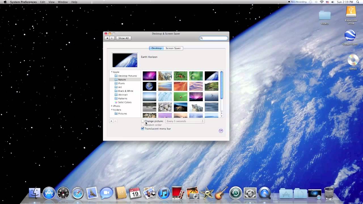Image resolution: width=363 pixels, height=204 pixels.
Task: Open the Trash in the Dock
Action: click(329, 193)
